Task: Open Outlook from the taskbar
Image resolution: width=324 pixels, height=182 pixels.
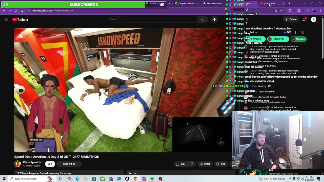Action: (x=119, y=179)
